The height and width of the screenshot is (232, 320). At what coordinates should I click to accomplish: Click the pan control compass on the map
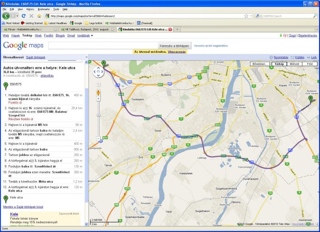98,72
